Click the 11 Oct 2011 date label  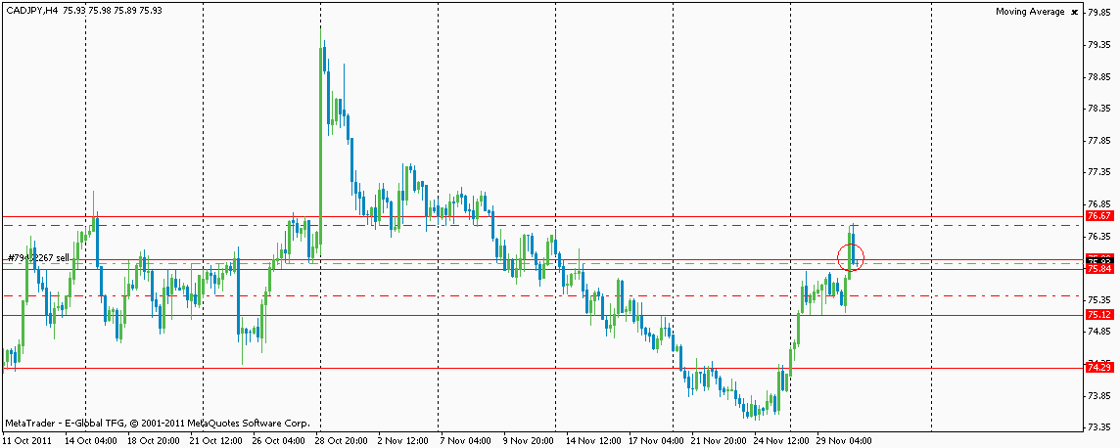click(x=25, y=440)
